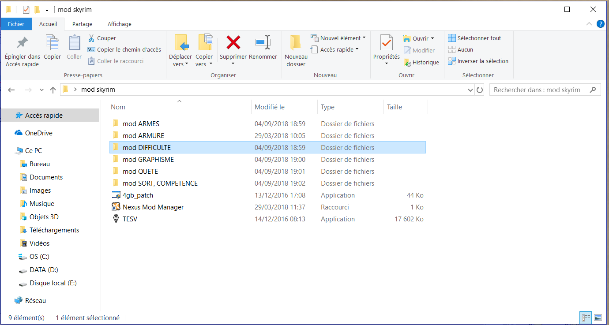Create a Nouveau dossier
The height and width of the screenshot is (325, 609).
pos(296,51)
